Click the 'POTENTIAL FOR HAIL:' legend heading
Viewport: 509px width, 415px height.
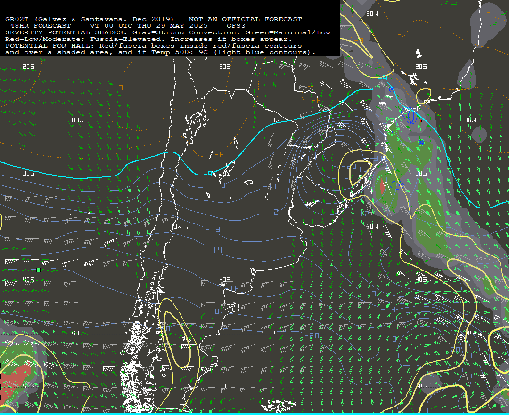(50, 46)
